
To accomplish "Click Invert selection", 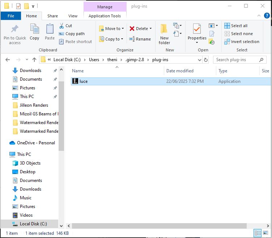I will [242, 42].
